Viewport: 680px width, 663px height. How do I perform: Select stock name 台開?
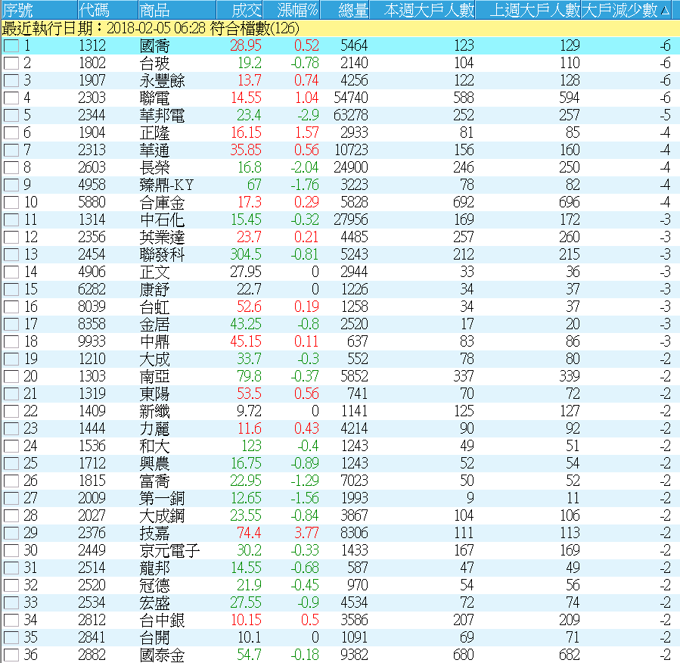click(155, 637)
